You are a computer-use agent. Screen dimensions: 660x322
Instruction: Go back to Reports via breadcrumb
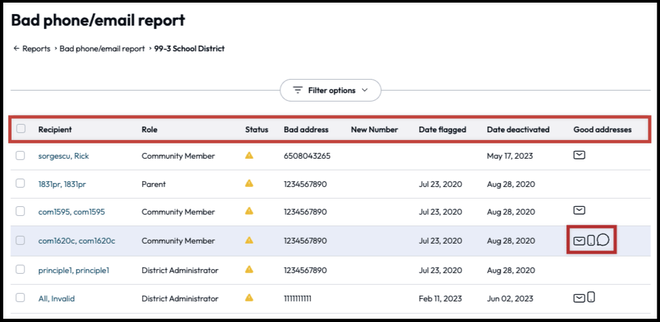(x=32, y=49)
